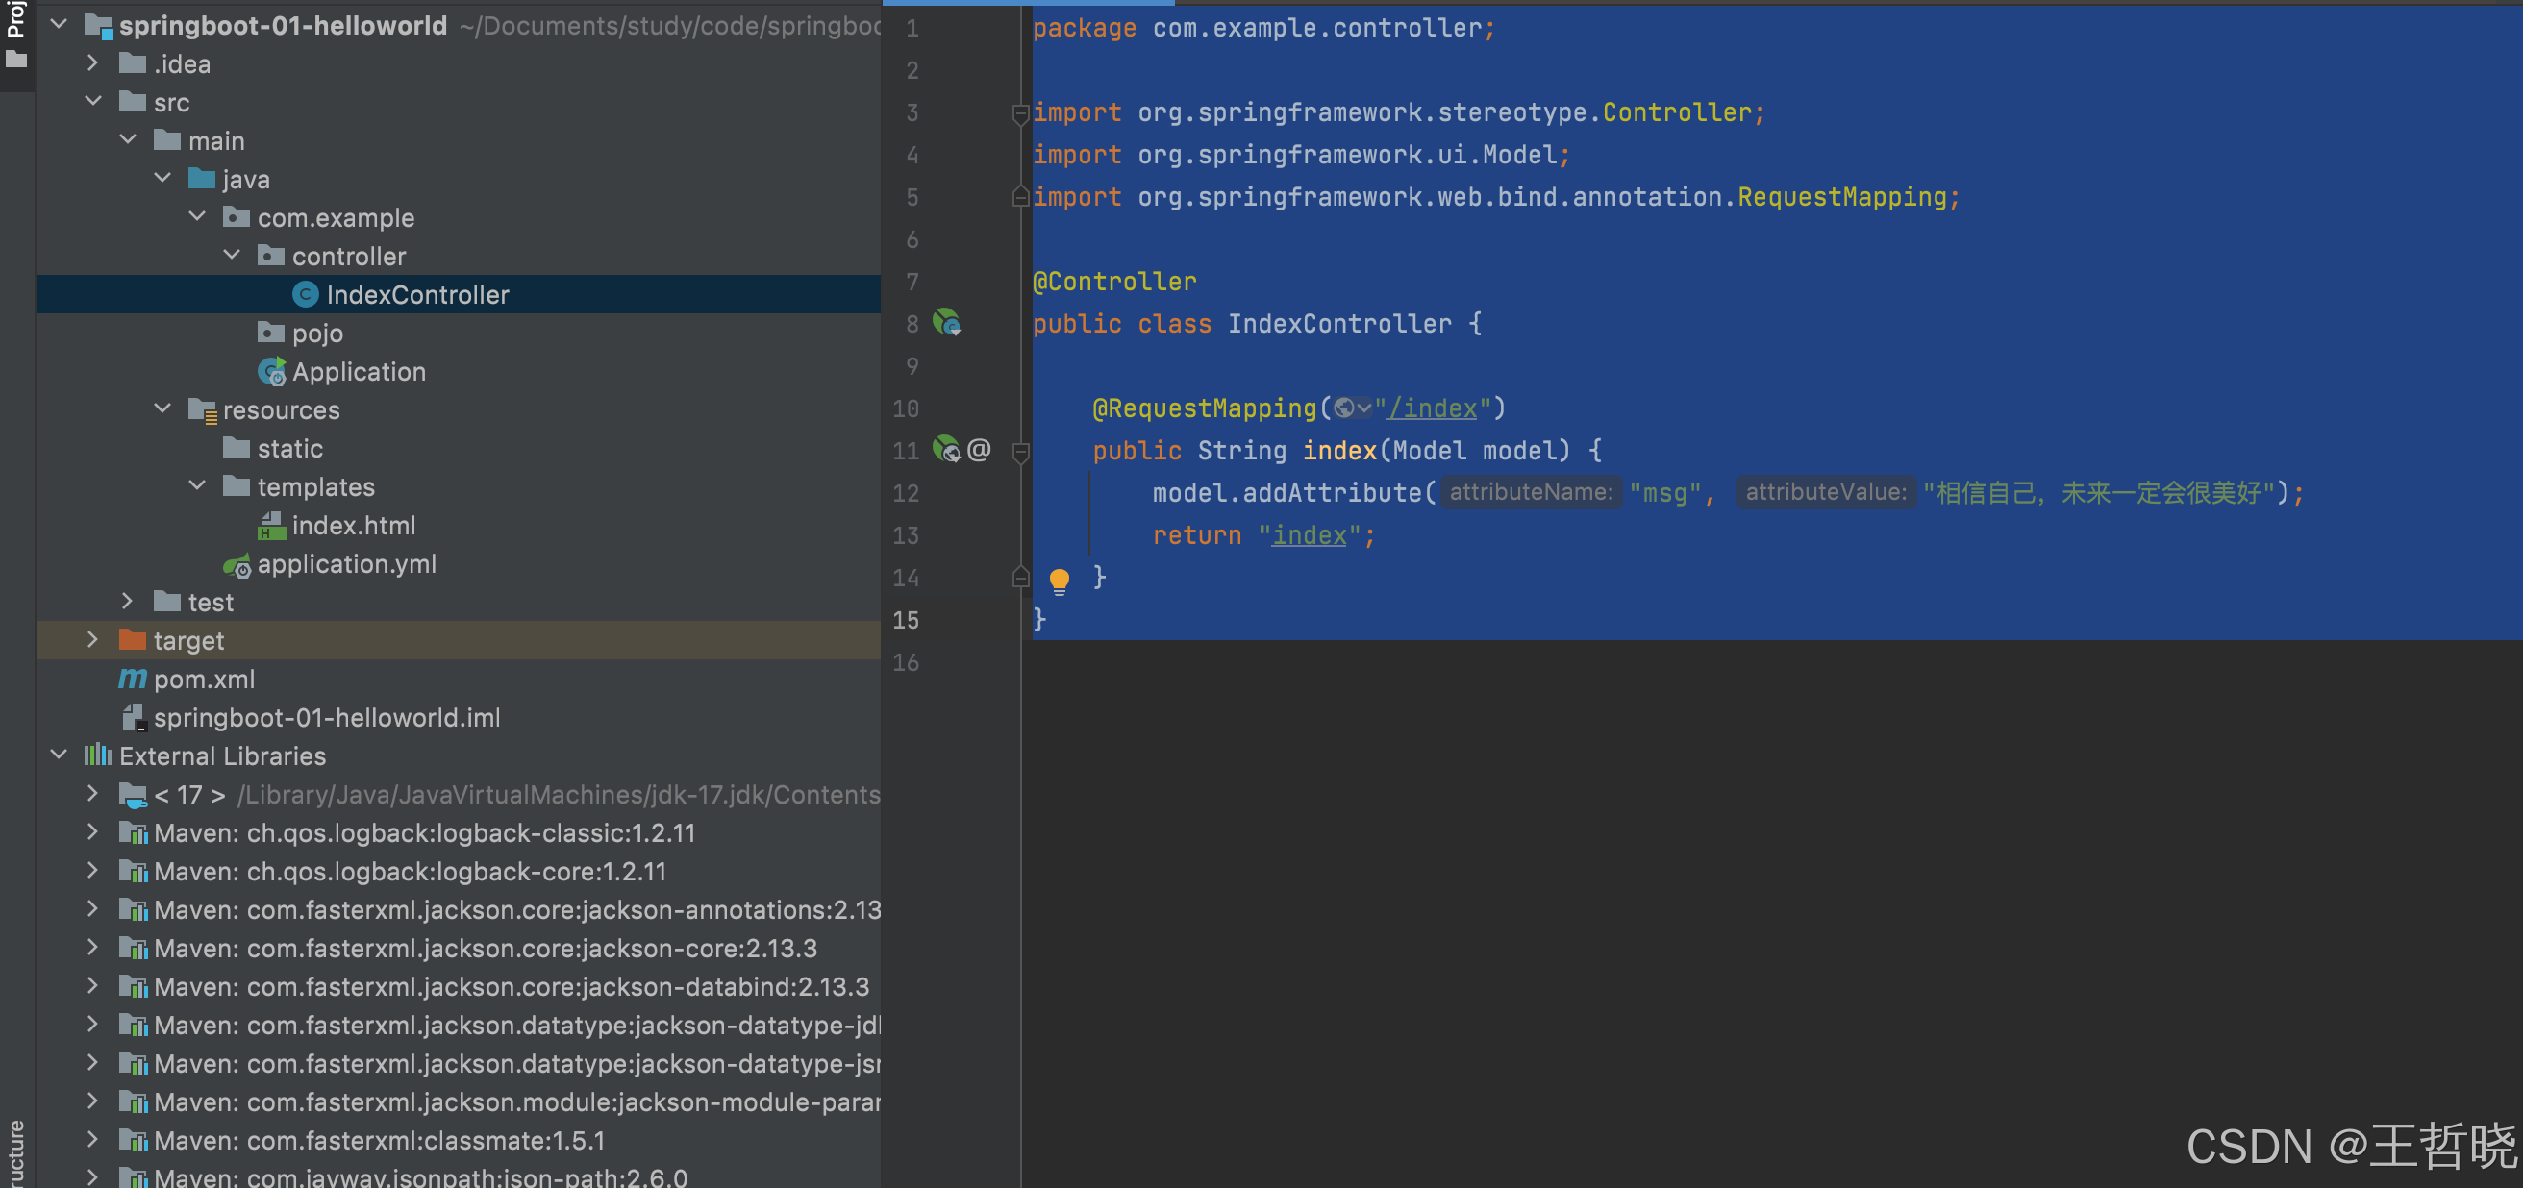Select IndexController in project tree

[x=416, y=295]
